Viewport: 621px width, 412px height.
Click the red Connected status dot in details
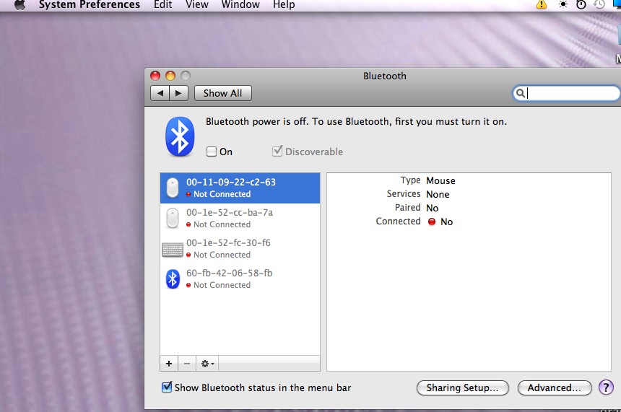[432, 222]
